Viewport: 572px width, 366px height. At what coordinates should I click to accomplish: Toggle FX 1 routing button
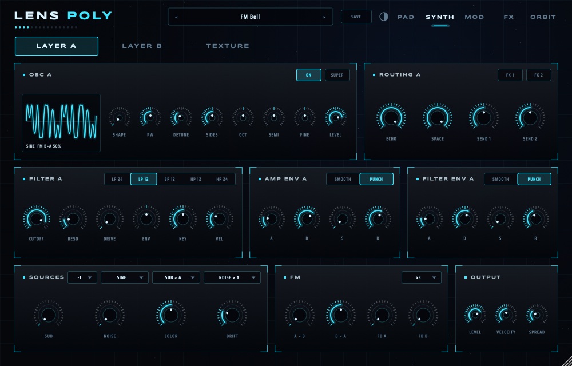tap(510, 75)
